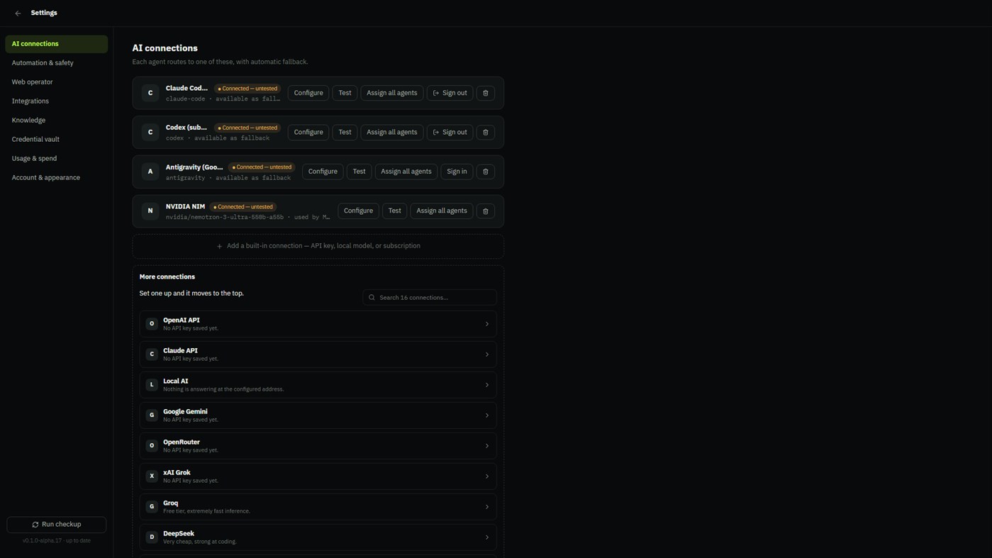Test the Claude Code connection
This screenshot has height=558, width=992.
coord(345,93)
